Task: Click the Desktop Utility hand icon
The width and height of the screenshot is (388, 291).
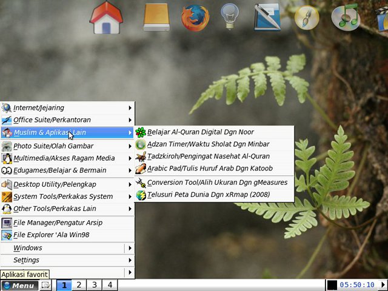Action: tap(7, 184)
